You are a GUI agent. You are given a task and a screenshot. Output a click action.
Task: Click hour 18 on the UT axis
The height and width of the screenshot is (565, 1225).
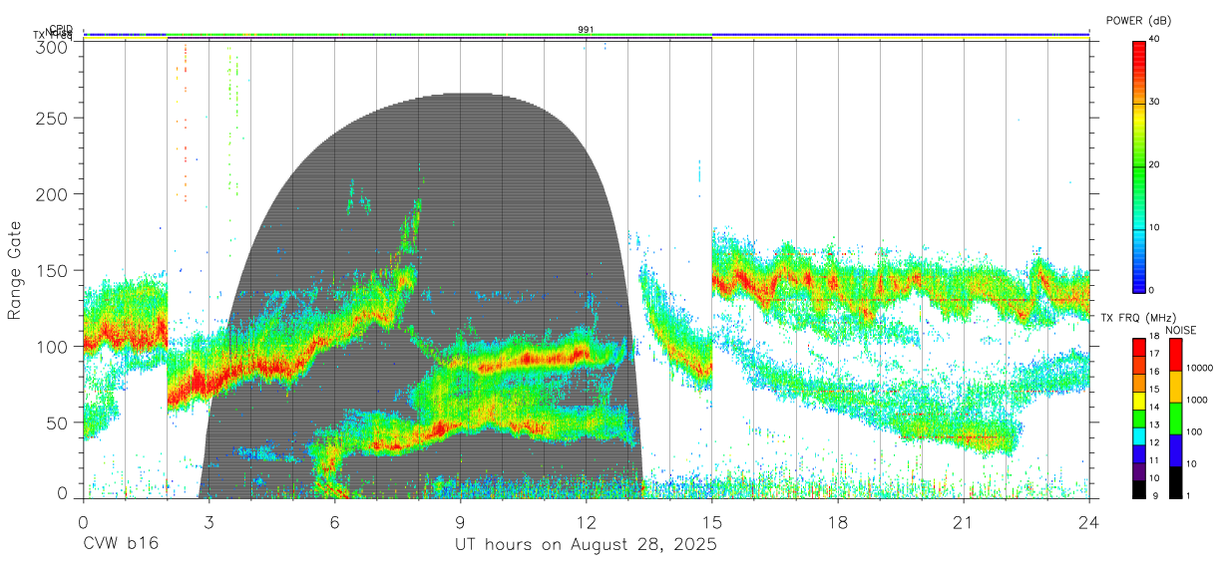tap(838, 522)
